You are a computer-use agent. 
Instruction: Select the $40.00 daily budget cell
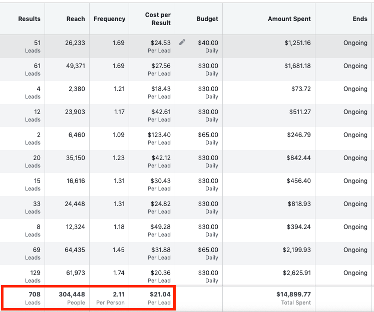199,46
